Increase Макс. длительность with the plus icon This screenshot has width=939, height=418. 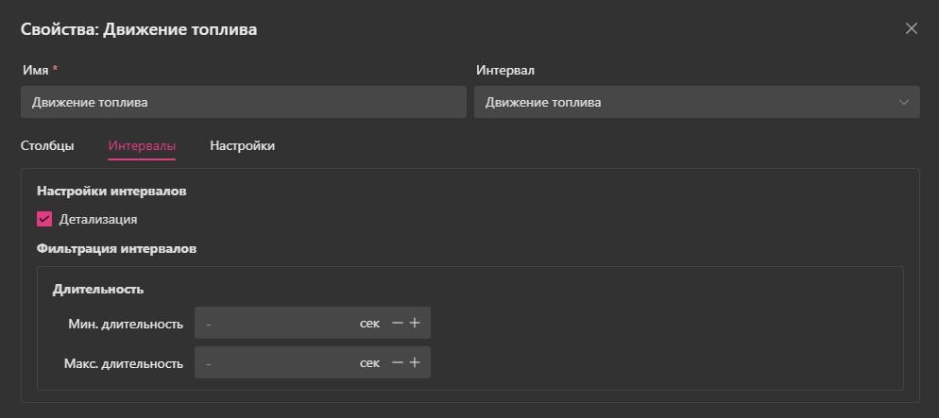415,362
